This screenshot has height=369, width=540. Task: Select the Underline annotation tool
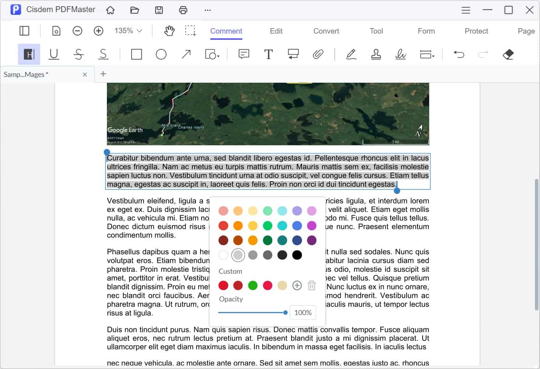[x=54, y=54]
